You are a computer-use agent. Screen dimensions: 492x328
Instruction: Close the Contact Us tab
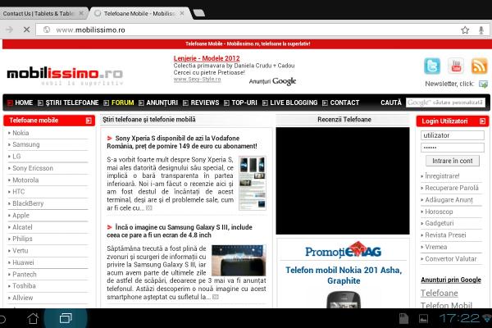[x=81, y=13]
